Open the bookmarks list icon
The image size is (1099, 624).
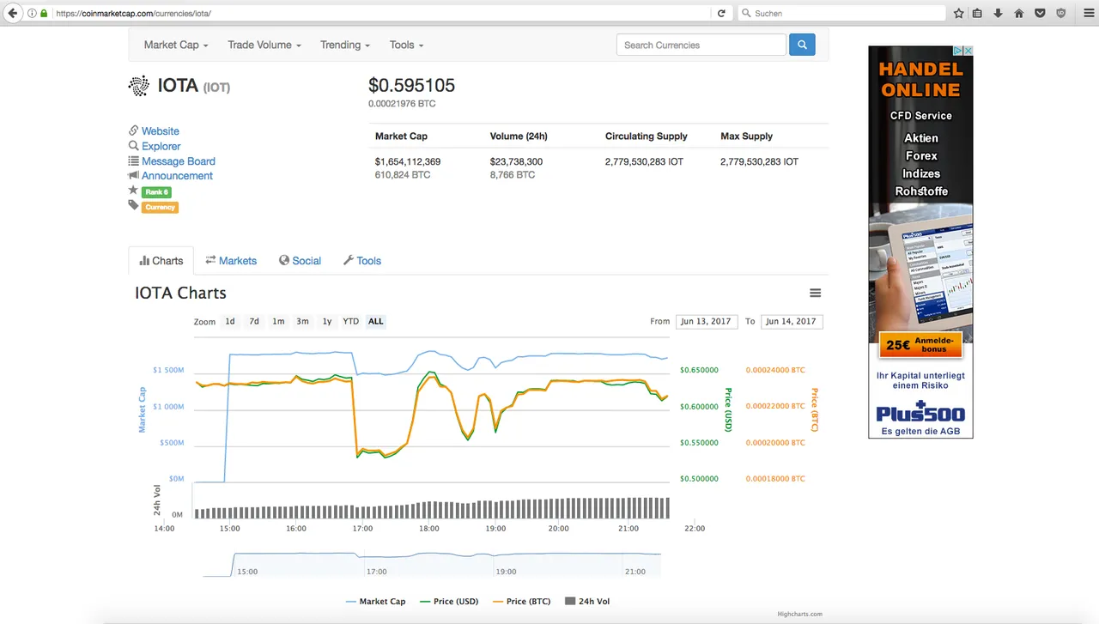click(978, 13)
